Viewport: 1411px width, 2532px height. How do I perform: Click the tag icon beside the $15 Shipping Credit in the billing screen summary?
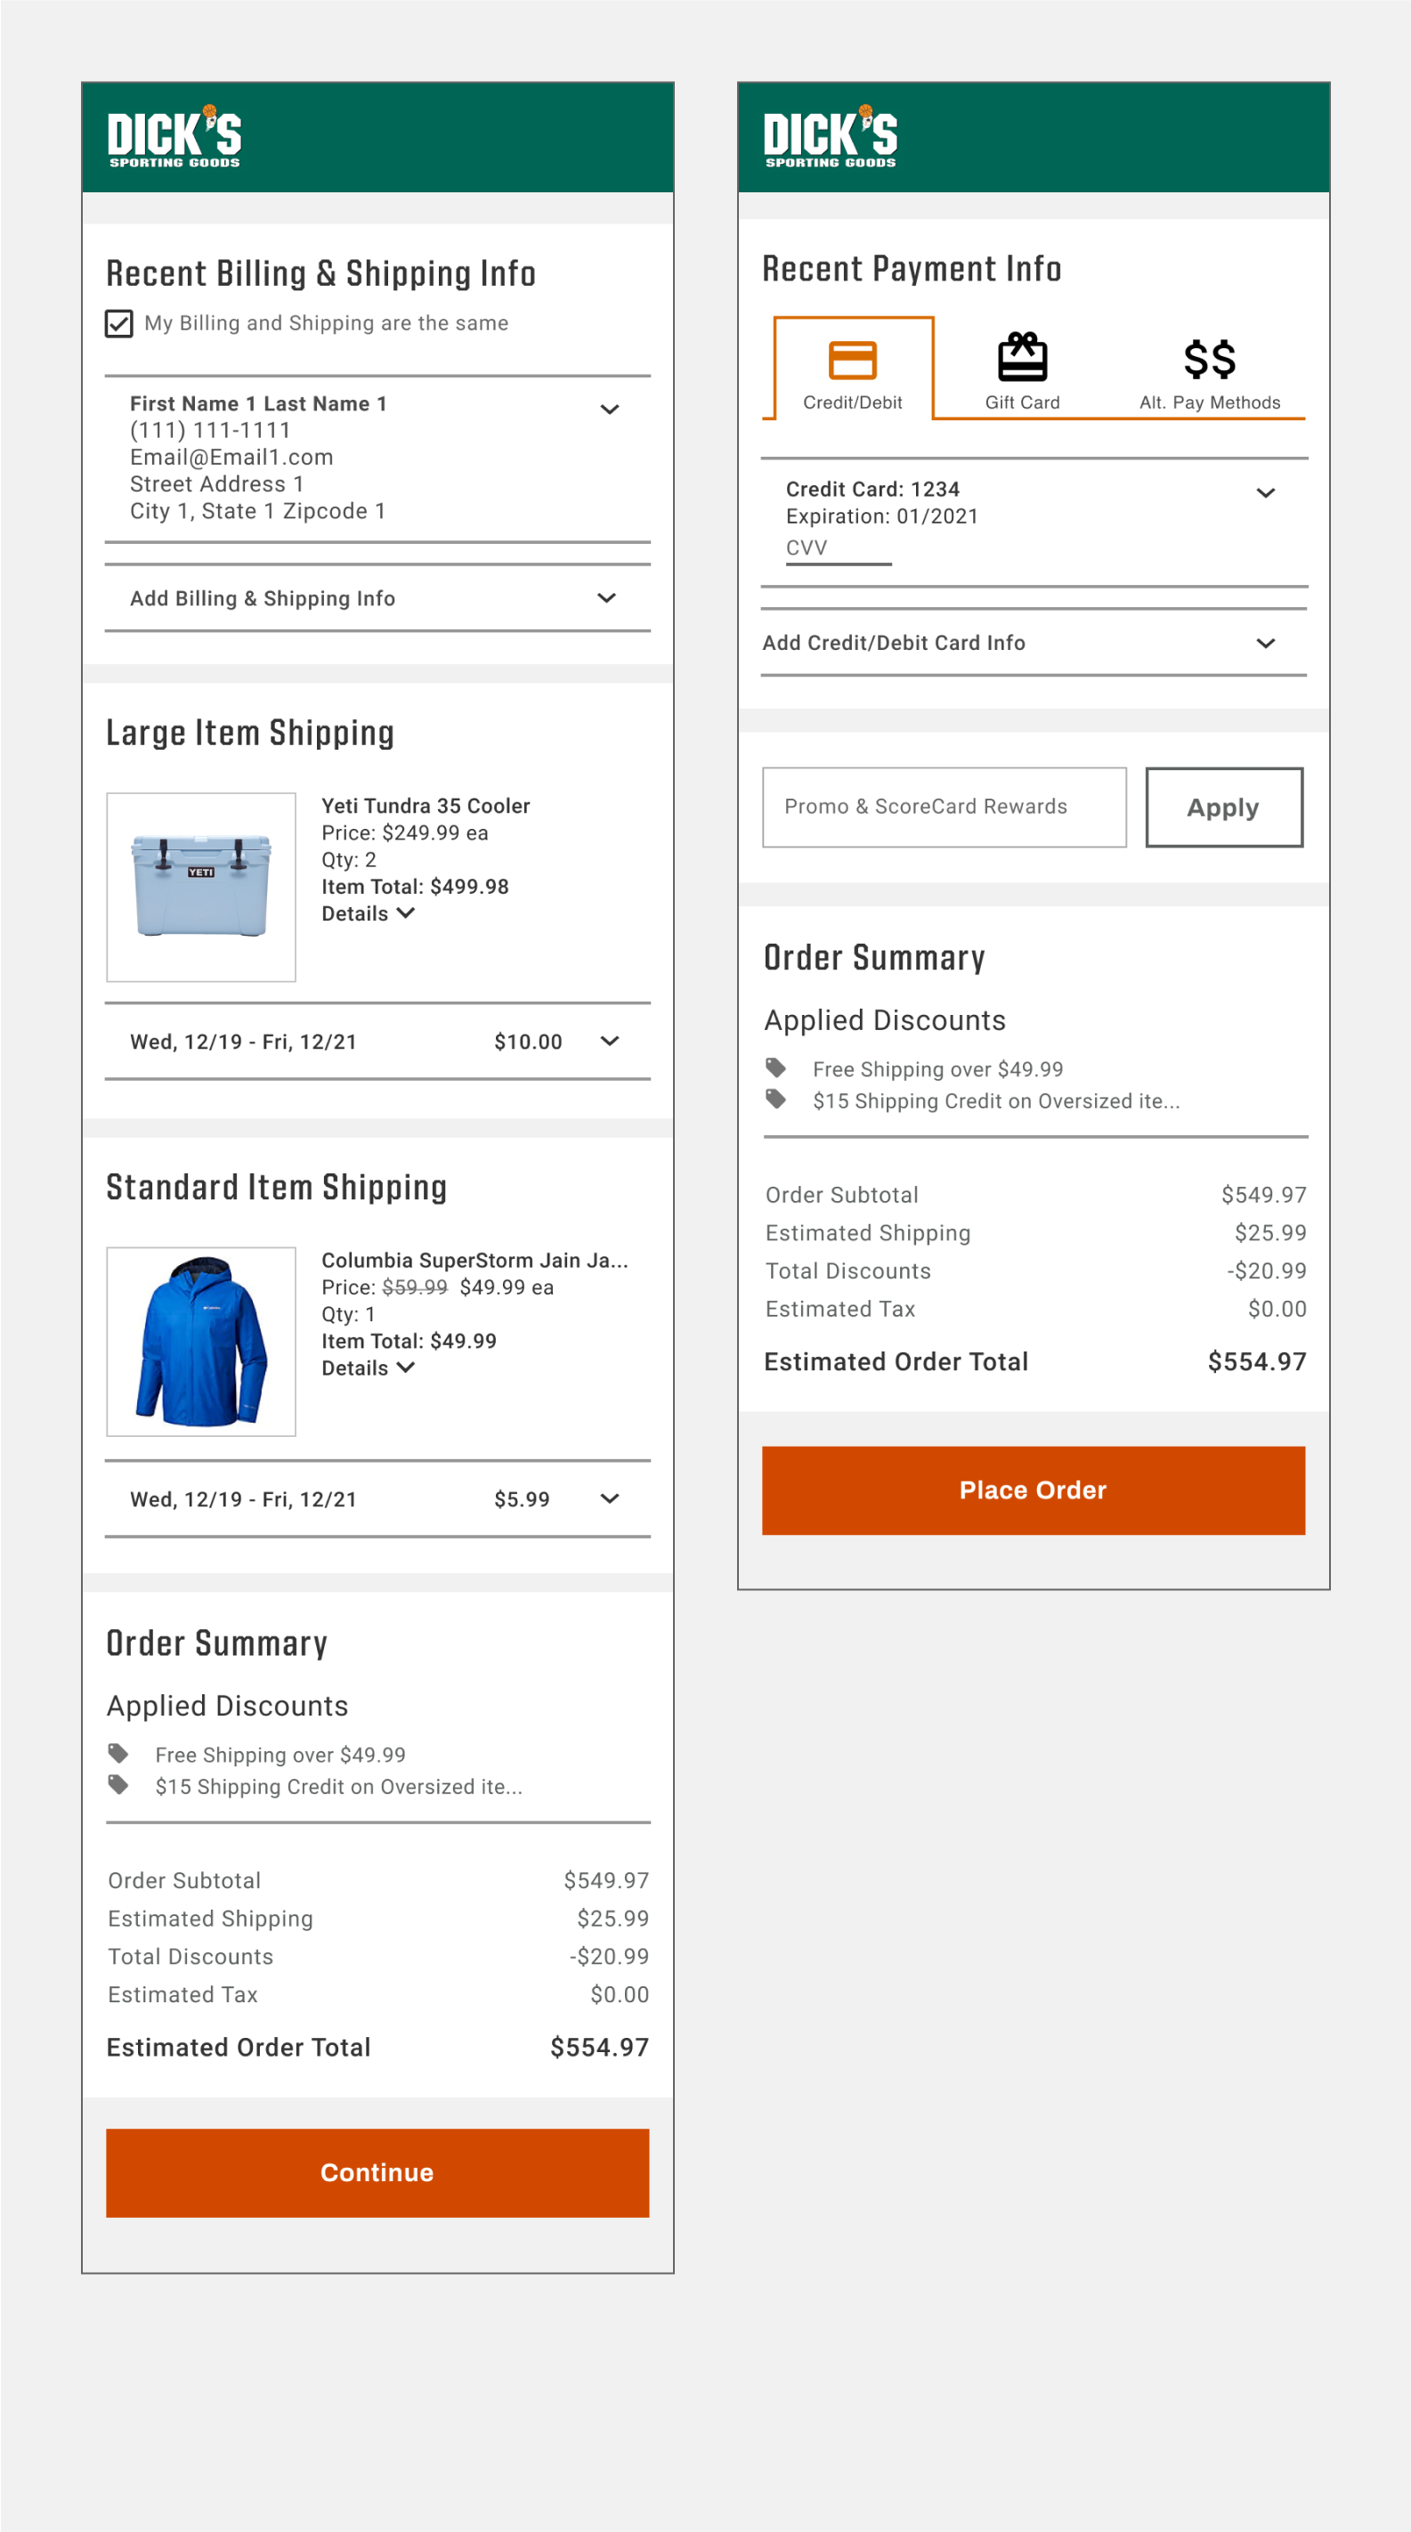click(x=118, y=1784)
